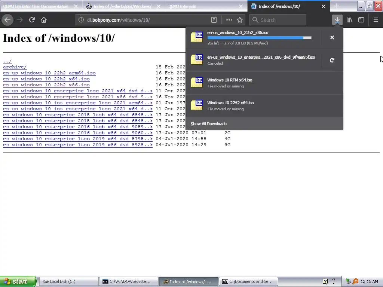Open enterprise 2016 ltsb x64 dvd link
The height and width of the screenshot is (287, 383).
point(78,127)
